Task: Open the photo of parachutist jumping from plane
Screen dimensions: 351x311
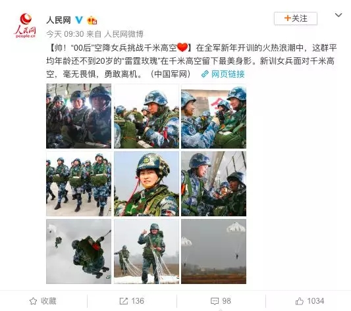Action: [x=78, y=252]
